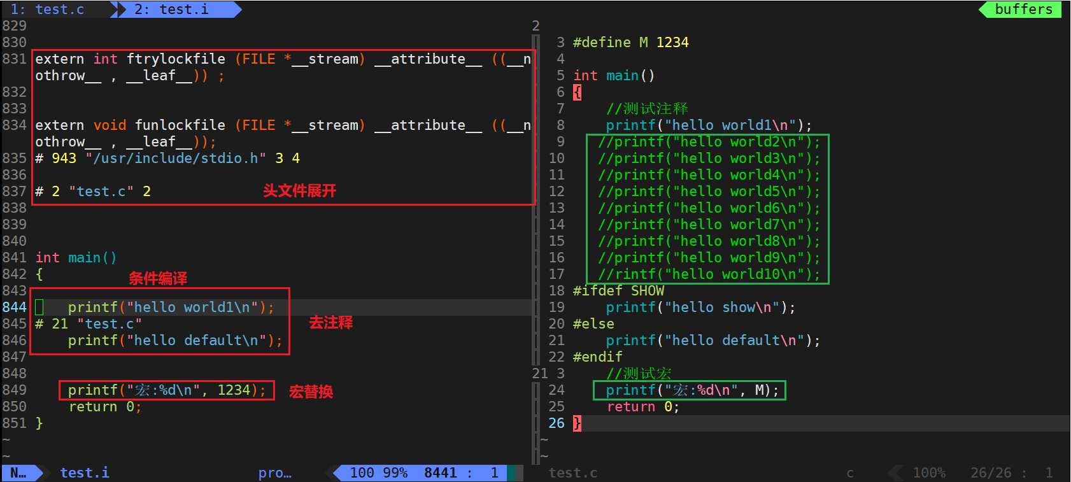Click printf hello world1 in right pane
The width and height of the screenshot is (1071, 482).
click(x=709, y=125)
